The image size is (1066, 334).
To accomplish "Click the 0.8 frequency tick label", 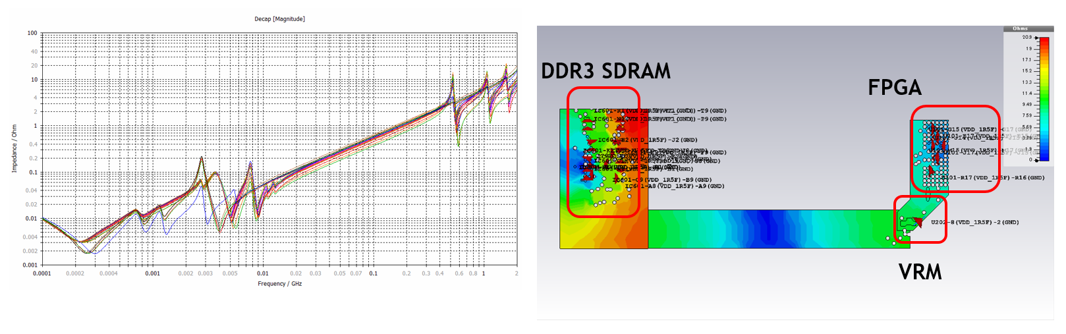I will (473, 273).
